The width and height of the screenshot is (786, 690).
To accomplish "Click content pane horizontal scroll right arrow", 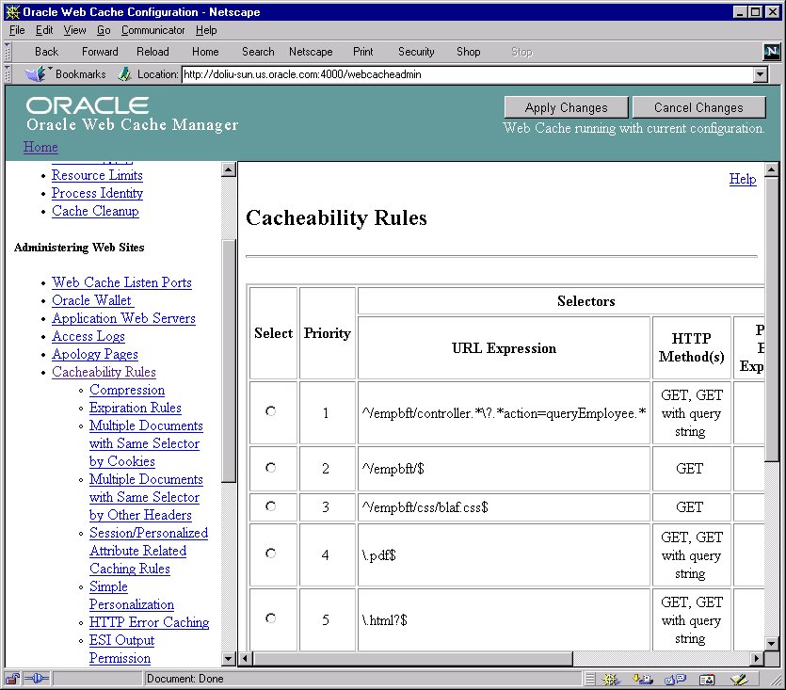I will coord(757,658).
